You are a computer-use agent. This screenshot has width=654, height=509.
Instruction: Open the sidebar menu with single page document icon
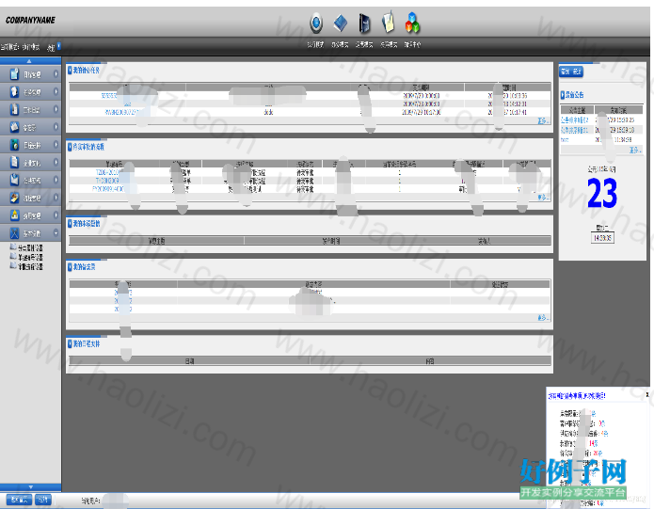(x=30, y=162)
